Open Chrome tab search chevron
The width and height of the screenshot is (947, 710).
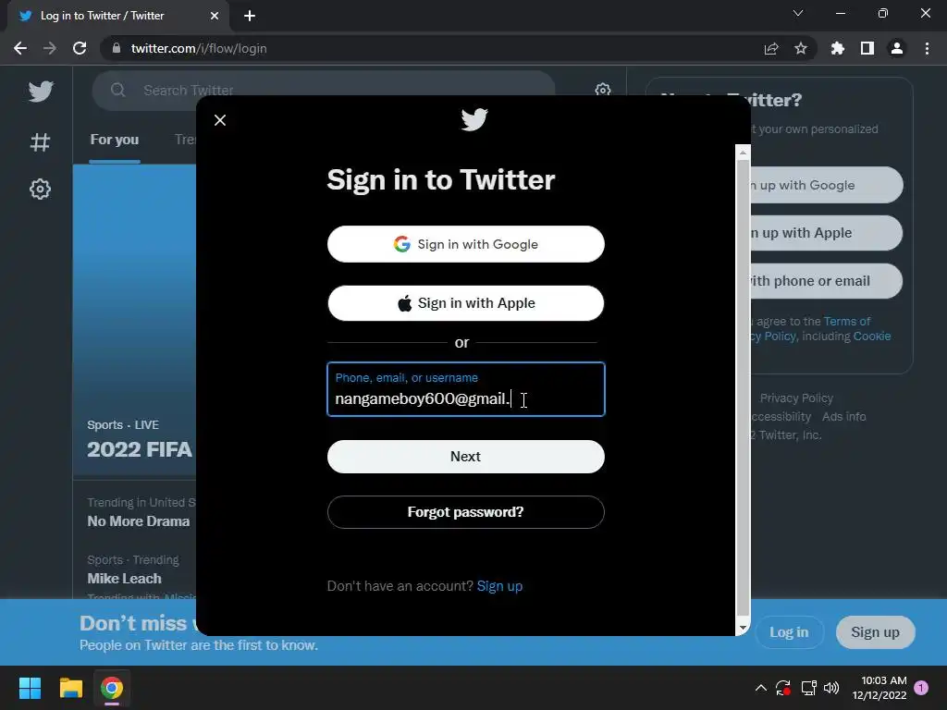(x=798, y=13)
